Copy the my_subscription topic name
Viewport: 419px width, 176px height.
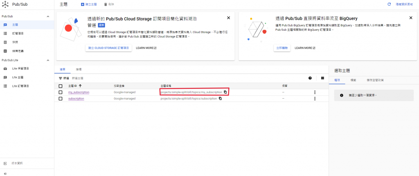[225, 92]
